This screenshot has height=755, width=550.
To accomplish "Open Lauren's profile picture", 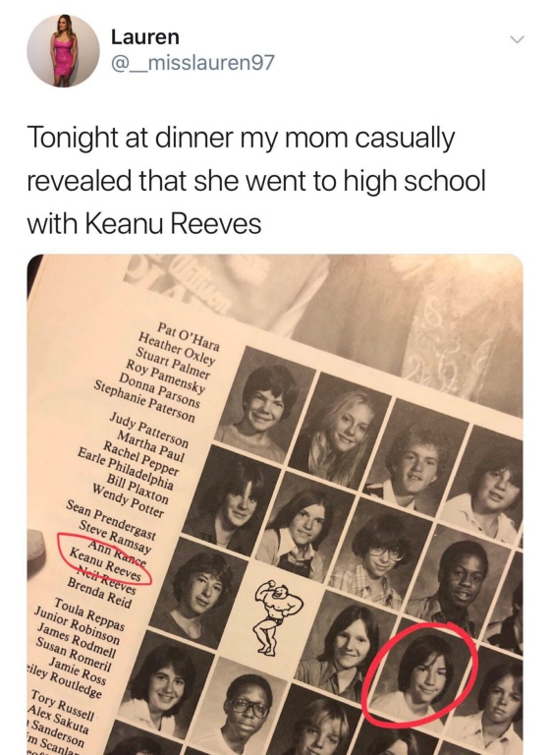I will [63, 51].
